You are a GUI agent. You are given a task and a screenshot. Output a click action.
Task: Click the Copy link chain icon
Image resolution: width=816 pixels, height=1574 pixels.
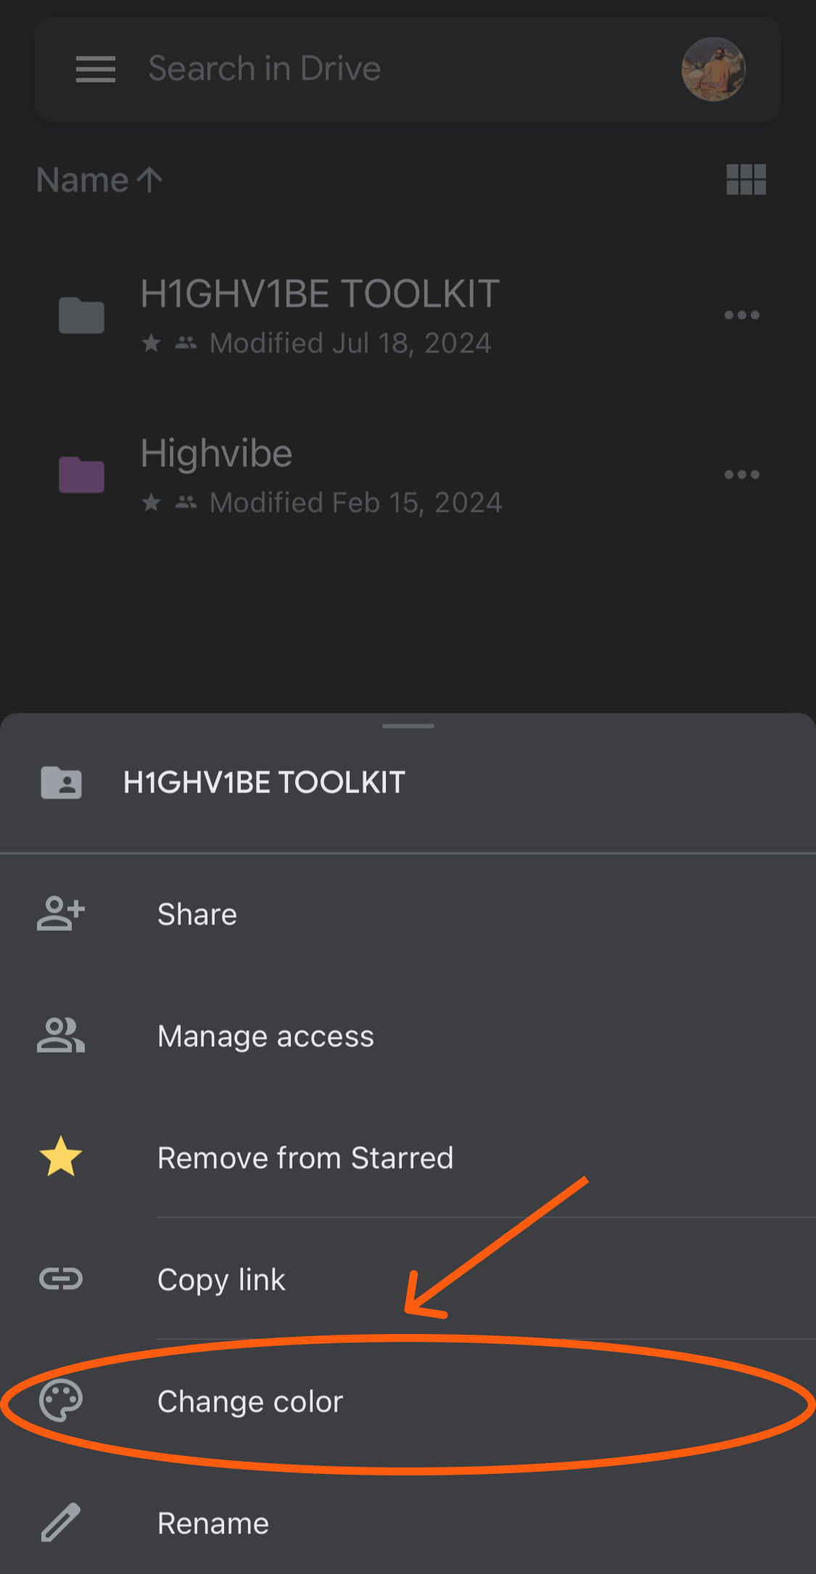click(x=61, y=1279)
